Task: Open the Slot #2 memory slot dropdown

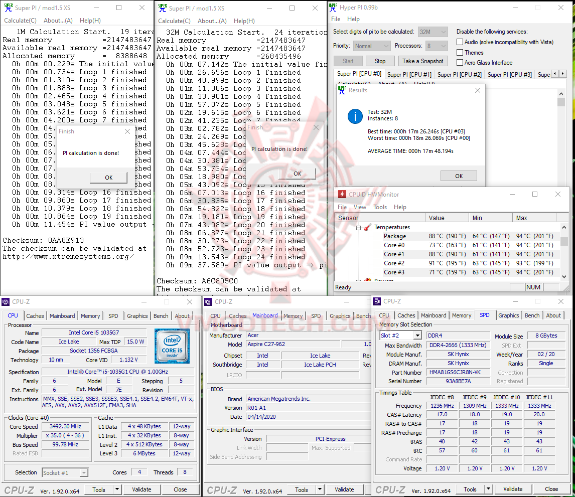Action: [x=400, y=336]
